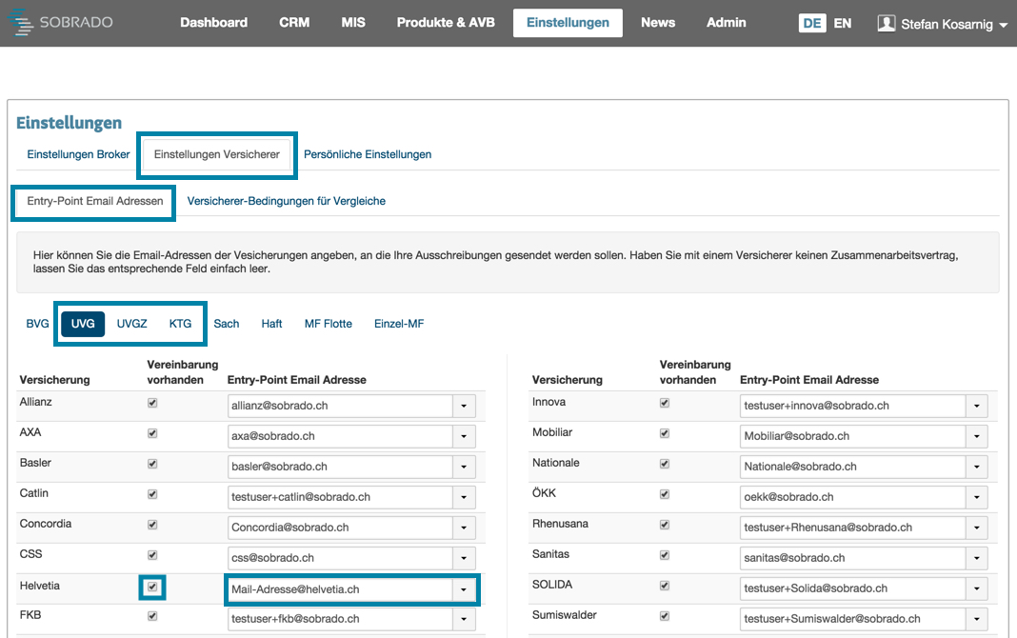Click the Allianz email input field
This screenshot has width=1017, height=638.
point(340,406)
